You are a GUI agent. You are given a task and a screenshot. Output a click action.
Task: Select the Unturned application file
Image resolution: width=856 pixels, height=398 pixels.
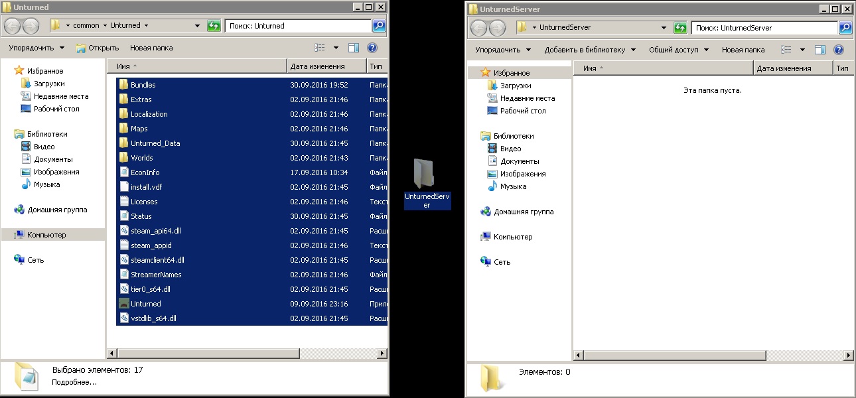click(251, 304)
